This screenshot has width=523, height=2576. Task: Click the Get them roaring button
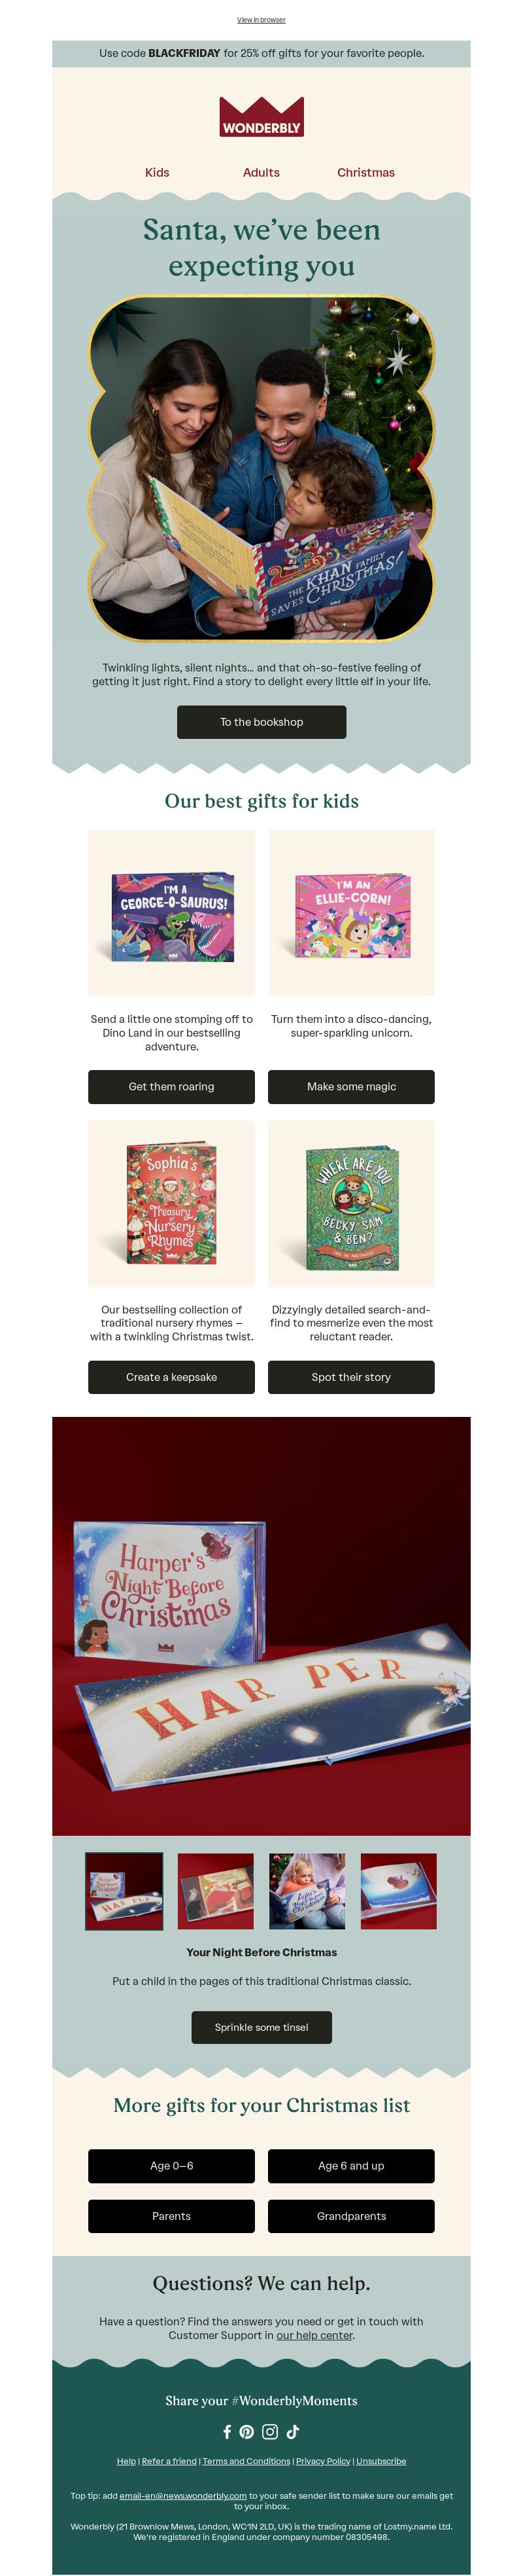click(x=172, y=1086)
